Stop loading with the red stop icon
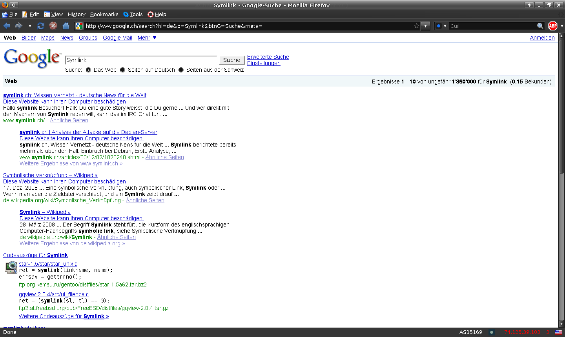Viewport: 565px width, 337px height. 53,26
